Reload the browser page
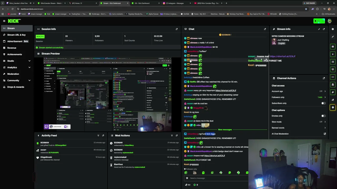 [x=12, y=9]
